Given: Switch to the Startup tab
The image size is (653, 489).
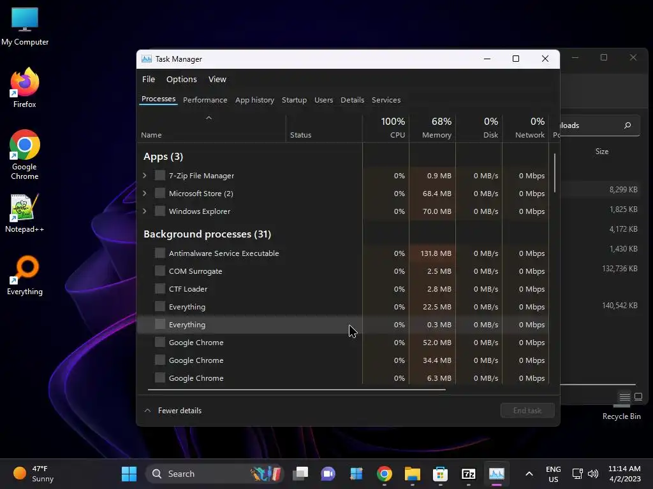Looking at the screenshot, I should click(x=294, y=100).
